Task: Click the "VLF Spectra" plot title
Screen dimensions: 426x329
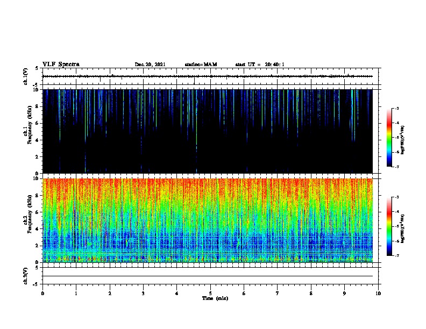Action: tap(61, 65)
